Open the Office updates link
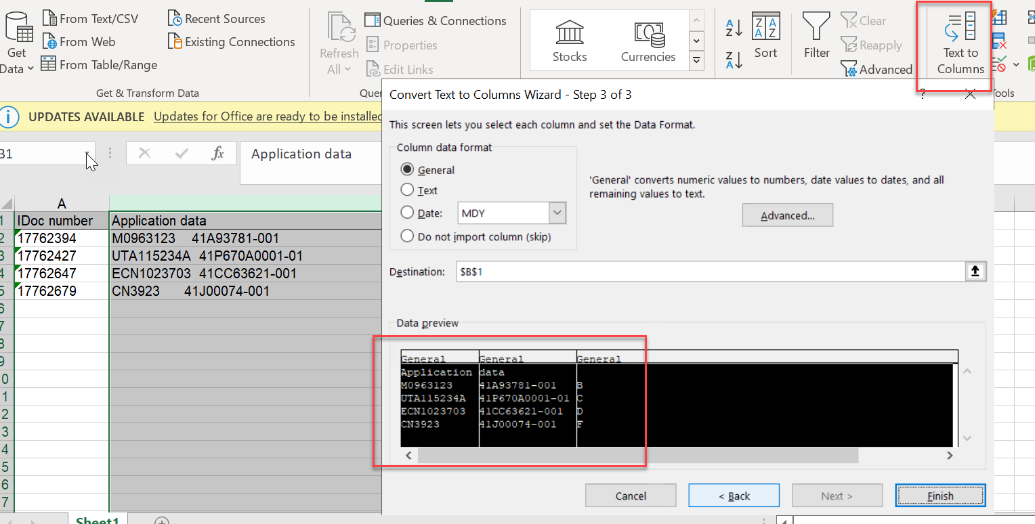This screenshot has width=1035, height=524. tap(268, 116)
